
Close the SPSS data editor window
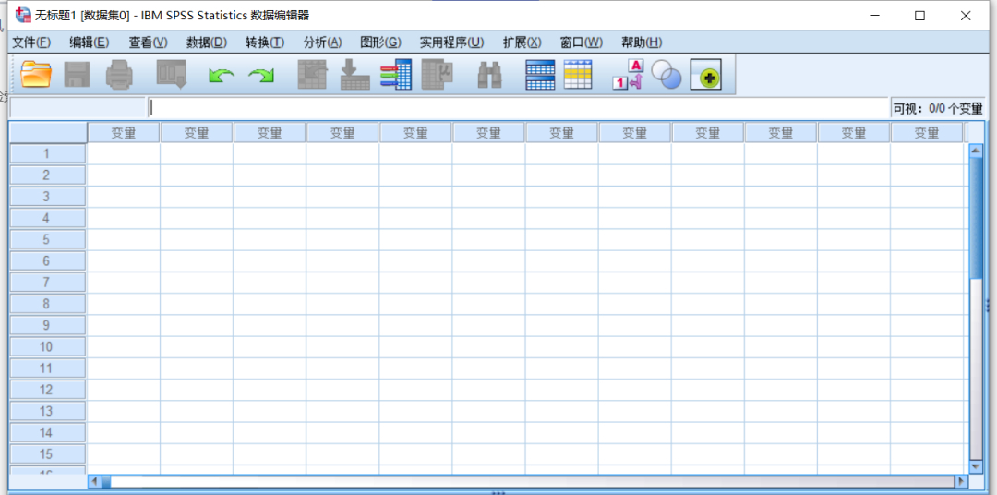point(966,16)
